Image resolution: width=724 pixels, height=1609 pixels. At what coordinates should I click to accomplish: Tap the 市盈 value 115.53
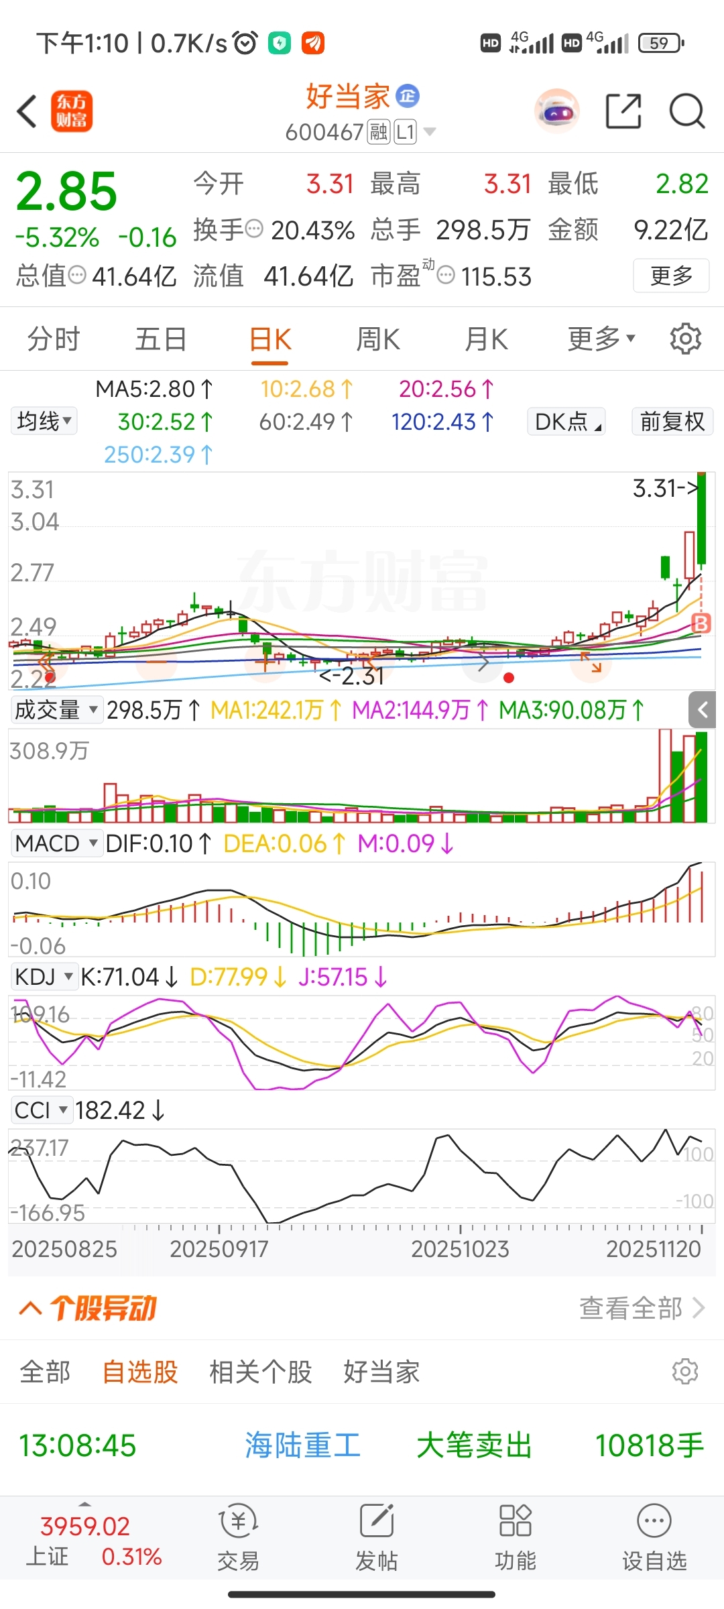(496, 276)
